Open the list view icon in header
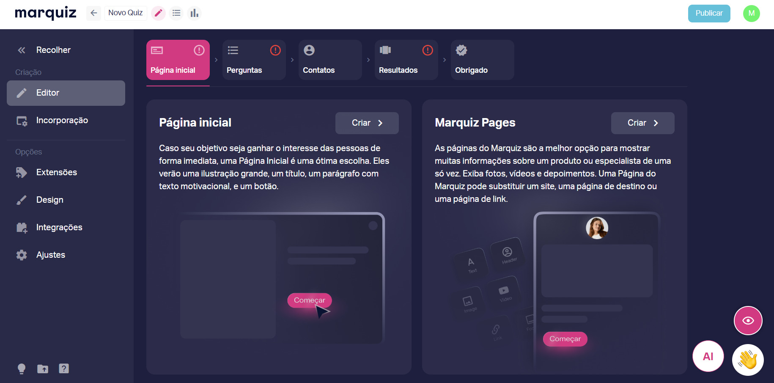The image size is (774, 383). click(176, 13)
